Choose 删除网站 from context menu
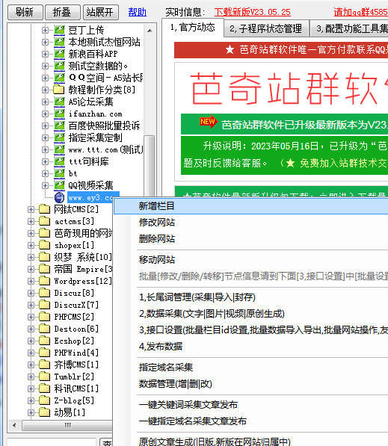388x446 pixels. (250, 238)
